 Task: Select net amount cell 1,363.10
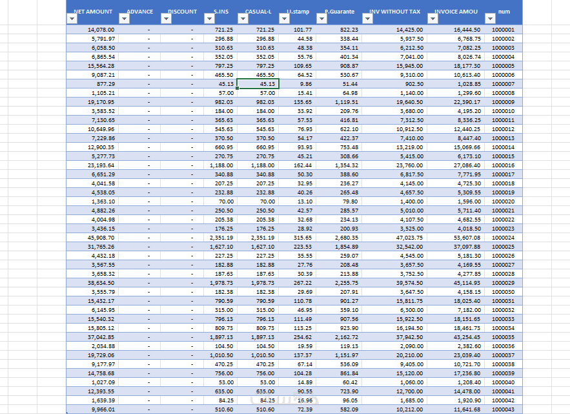[93, 202]
